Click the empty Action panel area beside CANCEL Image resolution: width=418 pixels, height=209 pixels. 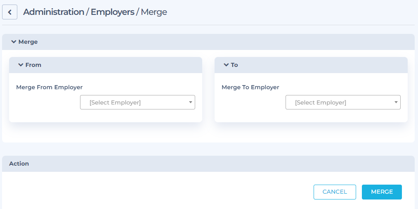coord(157,192)
